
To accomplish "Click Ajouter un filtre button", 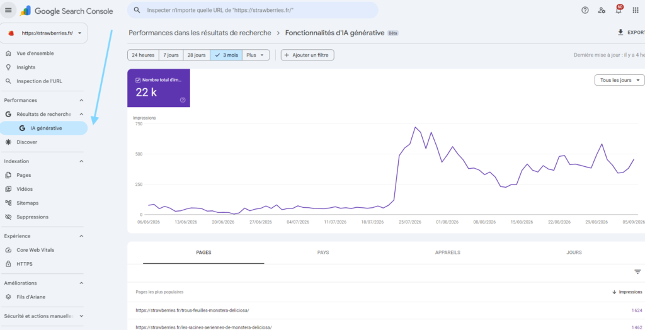I will pos(307,55).
